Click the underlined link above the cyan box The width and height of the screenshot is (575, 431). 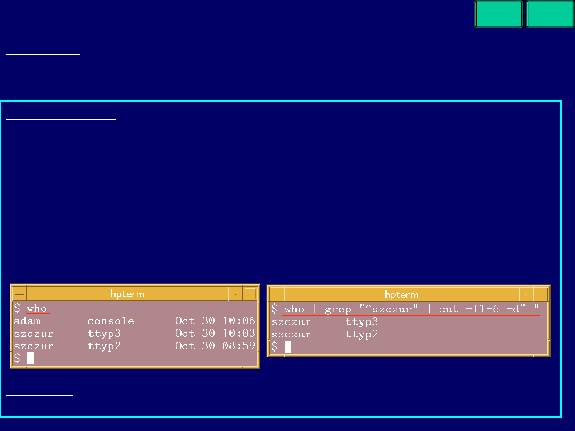click(43, 54)
